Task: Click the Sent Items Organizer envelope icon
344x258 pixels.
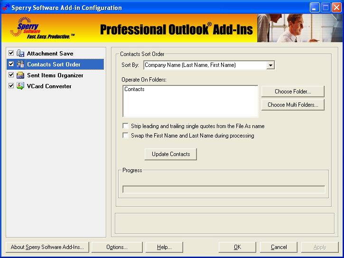Action: [20, 75]
